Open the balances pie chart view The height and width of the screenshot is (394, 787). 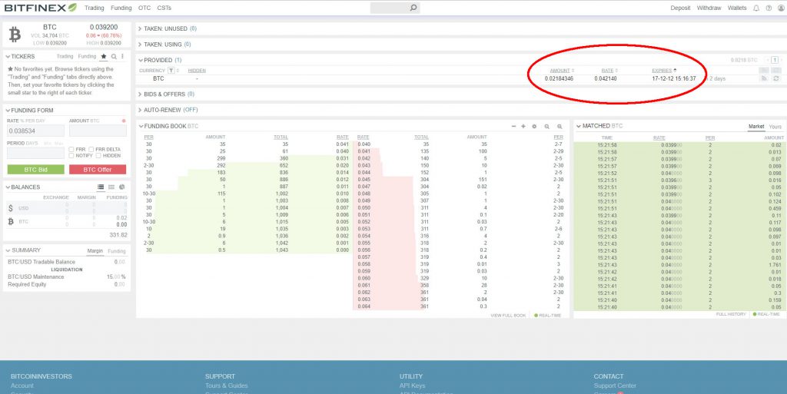pos(122,187)
